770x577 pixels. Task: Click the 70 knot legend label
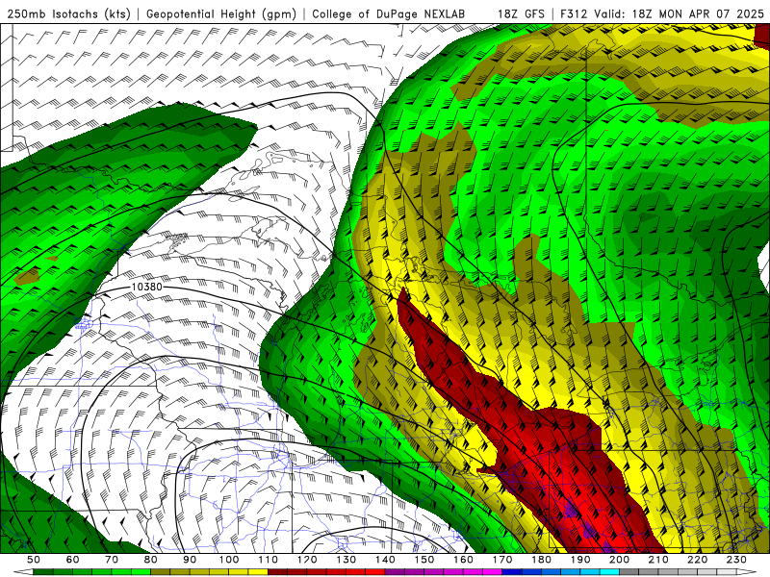point(112,560)
